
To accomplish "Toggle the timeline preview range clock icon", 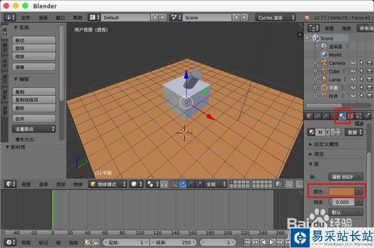I will point(87,242).
